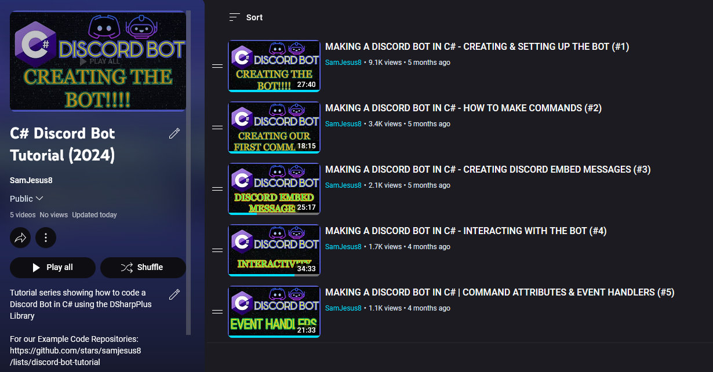Open Event Handlers video thumbnail
Viewport: 713px width, 372px height.
click(274, 312)
